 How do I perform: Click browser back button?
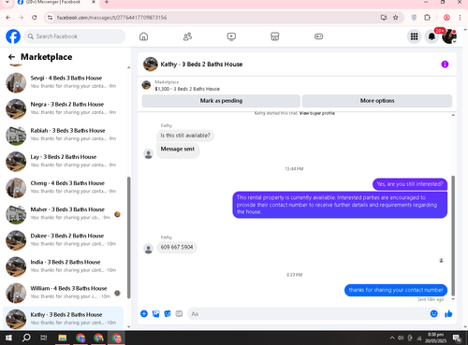coord(8,18)
